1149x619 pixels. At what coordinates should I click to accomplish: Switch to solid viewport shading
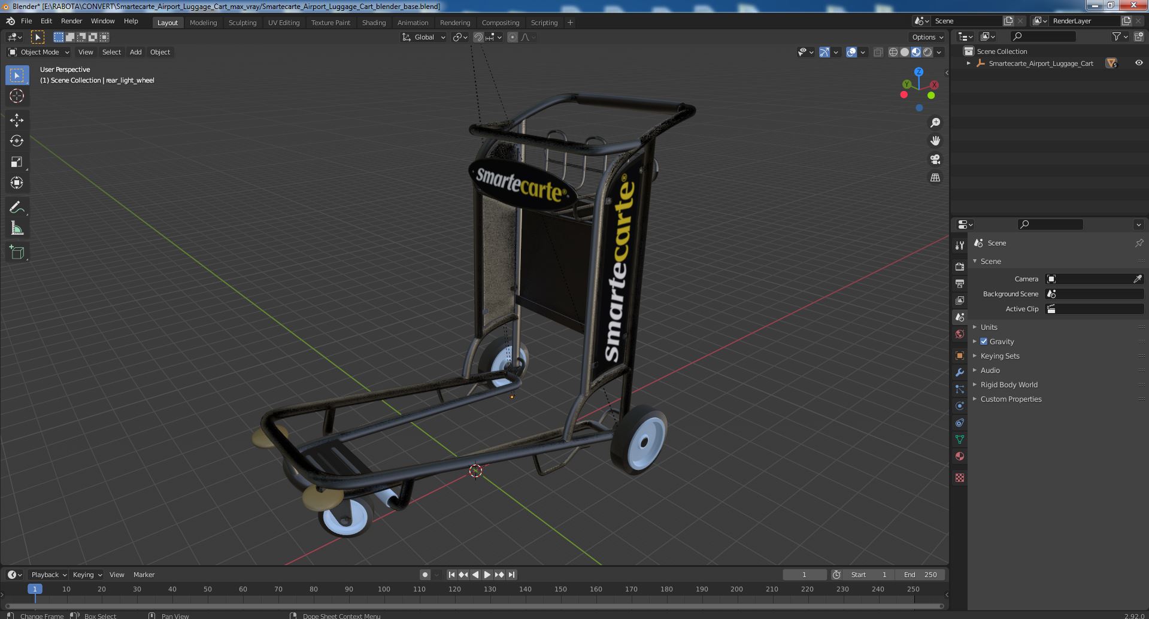pos(905,52)
